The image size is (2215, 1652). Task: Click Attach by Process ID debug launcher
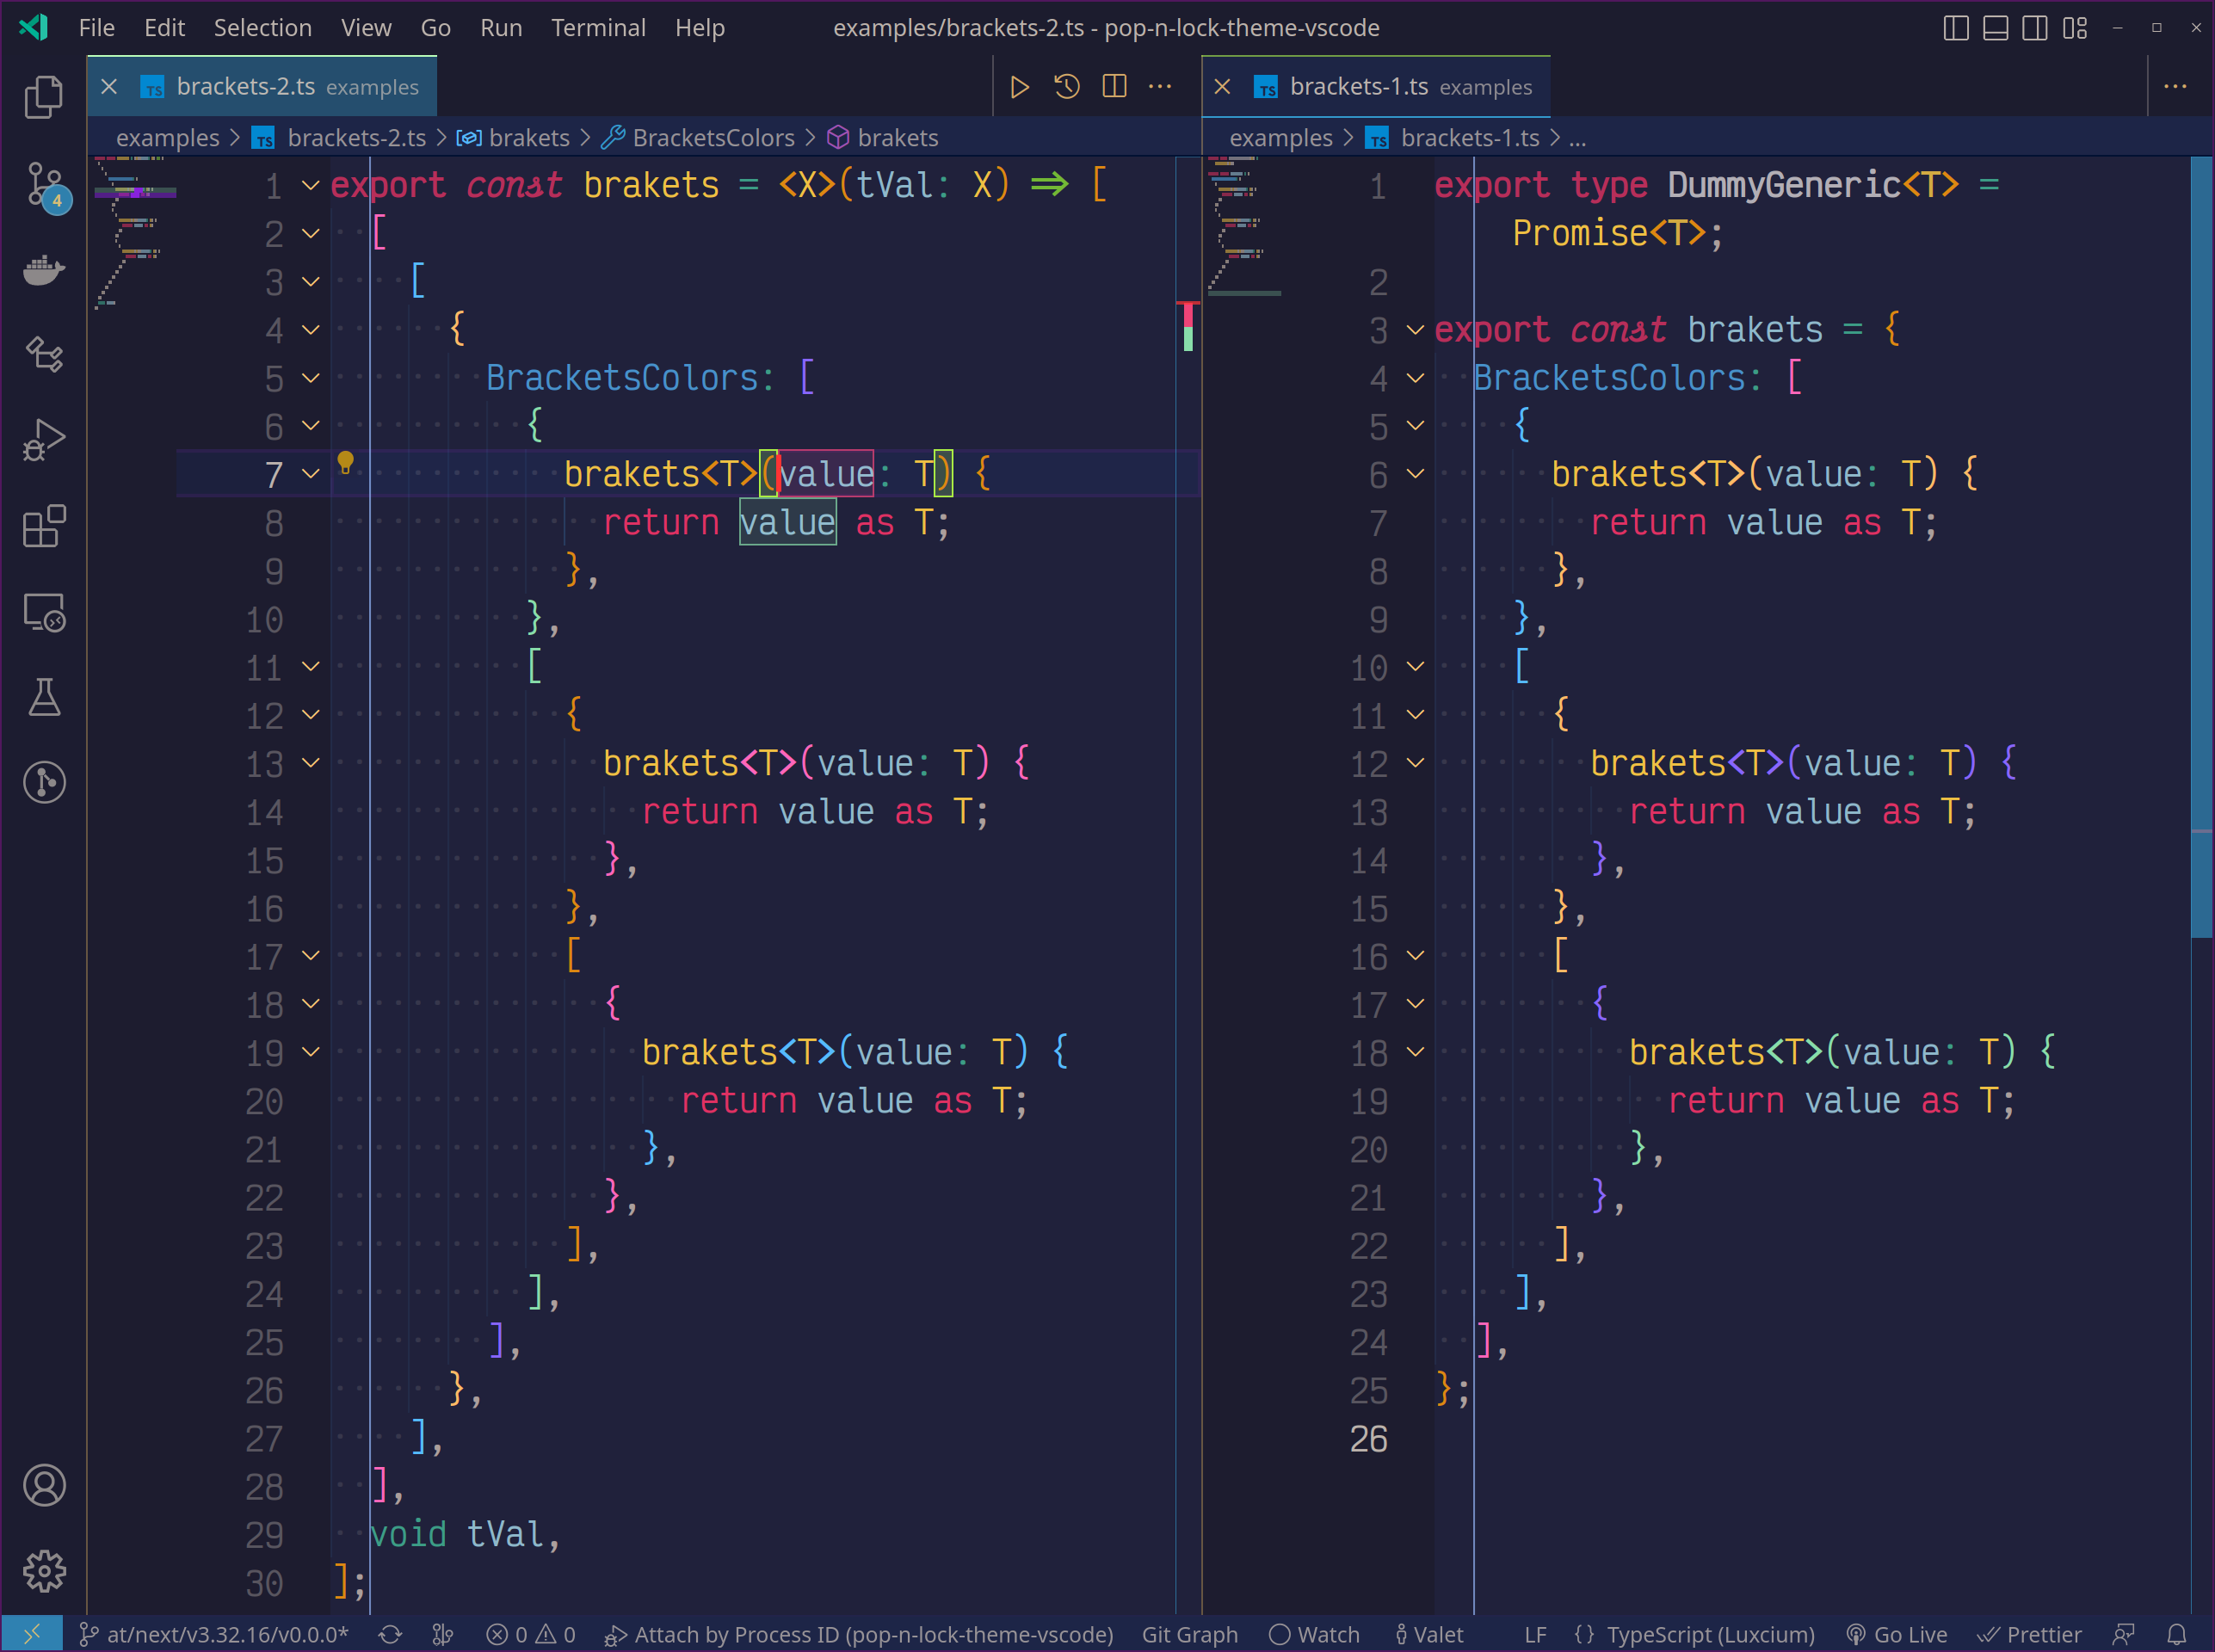coord(859,1634)
